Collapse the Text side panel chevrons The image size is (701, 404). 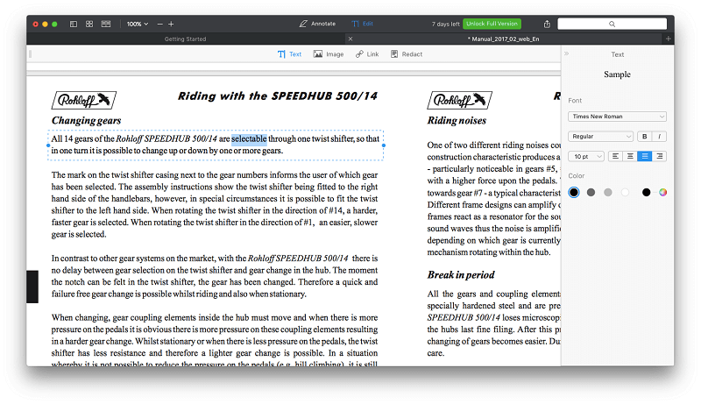click(566, 53)
